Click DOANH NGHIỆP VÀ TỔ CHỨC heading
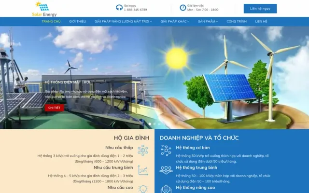This screenshot has width=309, height=193. coord(199,138)
